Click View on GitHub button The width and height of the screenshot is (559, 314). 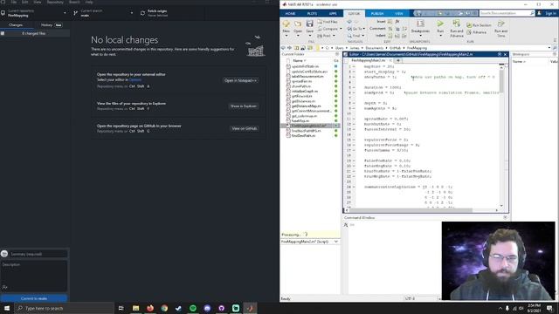[245, 128]
